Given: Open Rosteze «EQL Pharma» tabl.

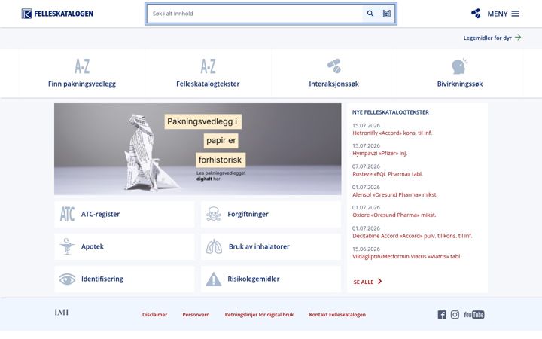Looking at the screenshot, I should click(388, 174).
